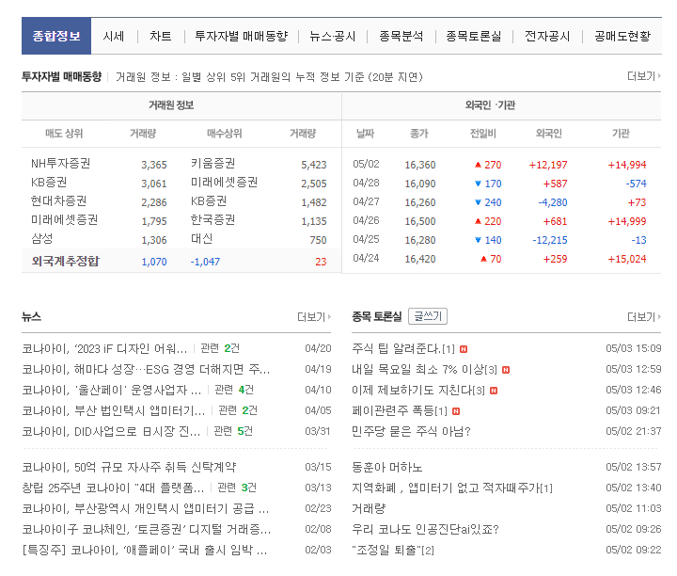Click the 키움증권 buyer entry
Image resolution: width=677 pixels, height=576 pixels.
pos(213,164)
